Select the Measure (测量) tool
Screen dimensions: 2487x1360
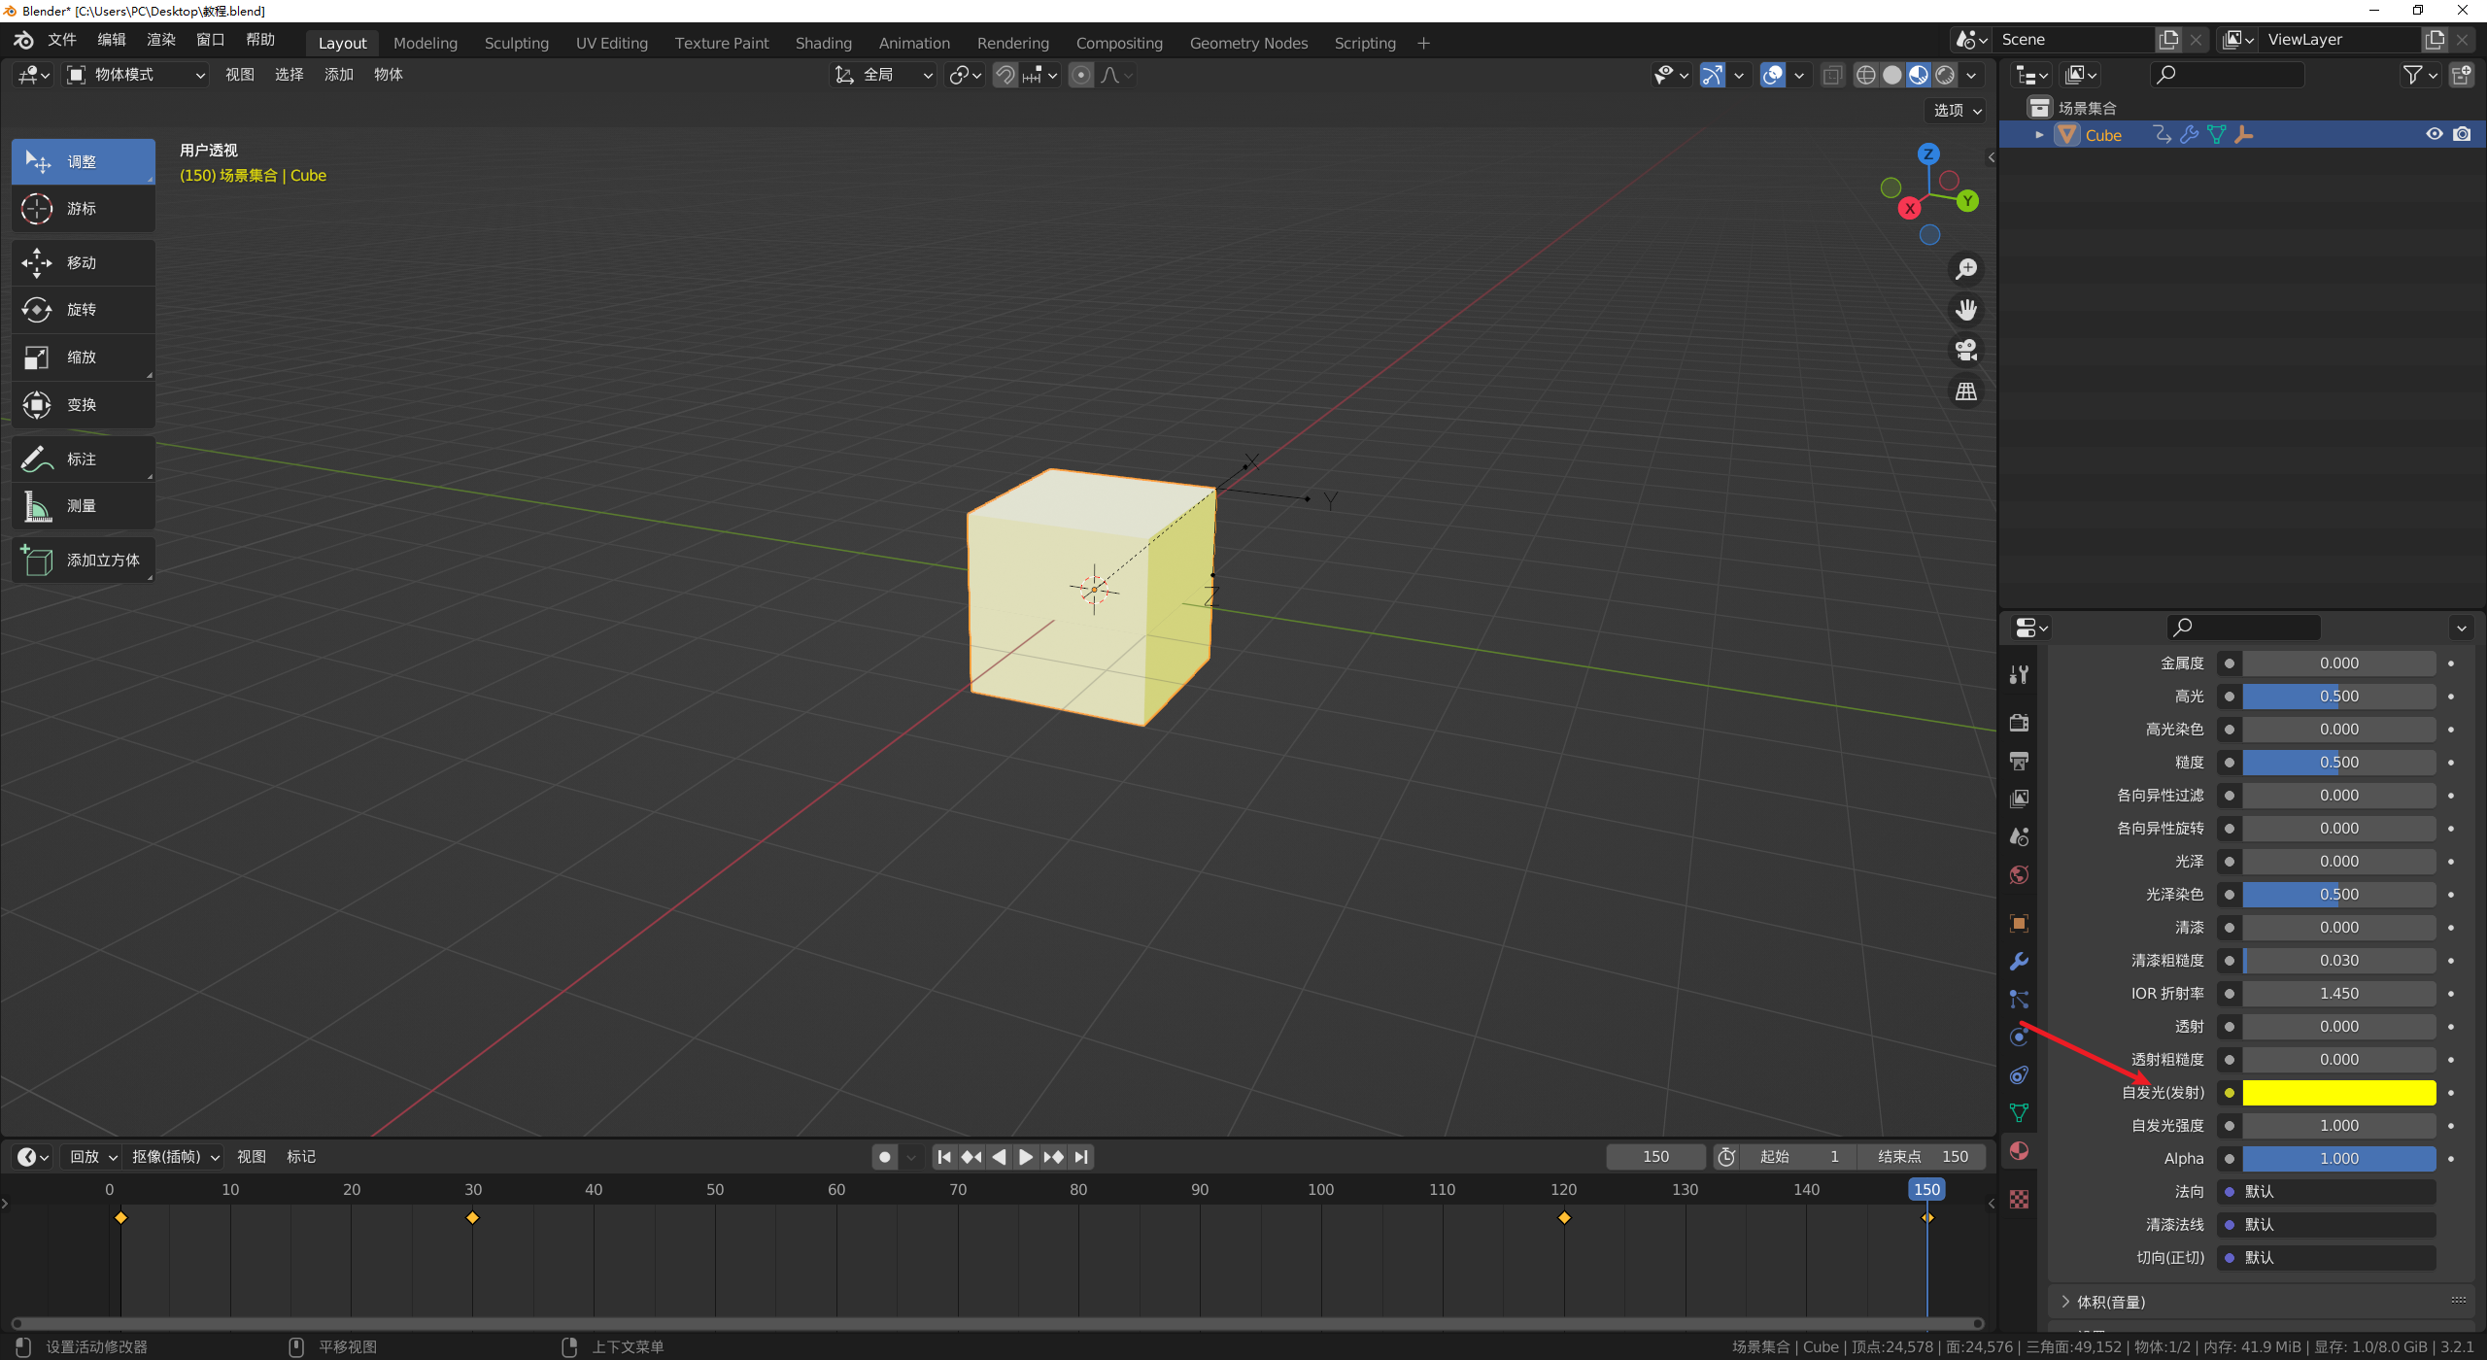(x=83, y=506)
